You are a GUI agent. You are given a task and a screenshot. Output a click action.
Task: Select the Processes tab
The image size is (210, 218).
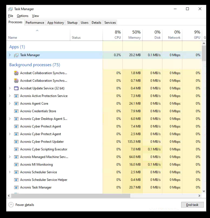tap(15, 22)
